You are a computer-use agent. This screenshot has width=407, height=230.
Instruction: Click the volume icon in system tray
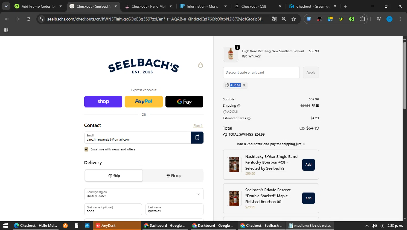click(374, 226)
